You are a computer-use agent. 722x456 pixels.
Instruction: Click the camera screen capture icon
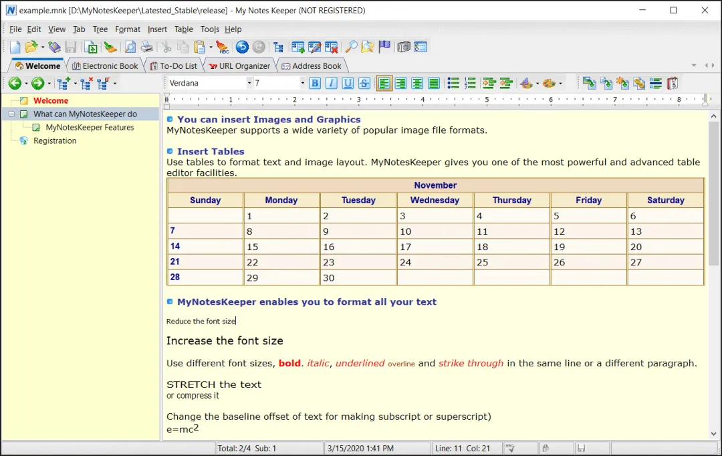404,47
